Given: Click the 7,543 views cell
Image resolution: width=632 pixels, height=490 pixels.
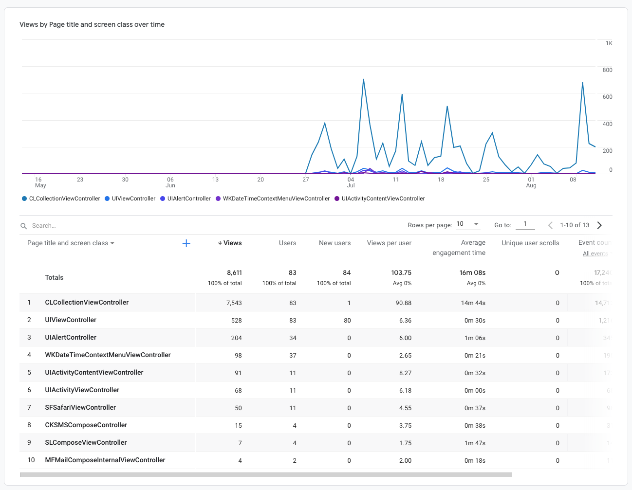Looking at the screenshot, I should pyautogui.click(x=234, y=303).
